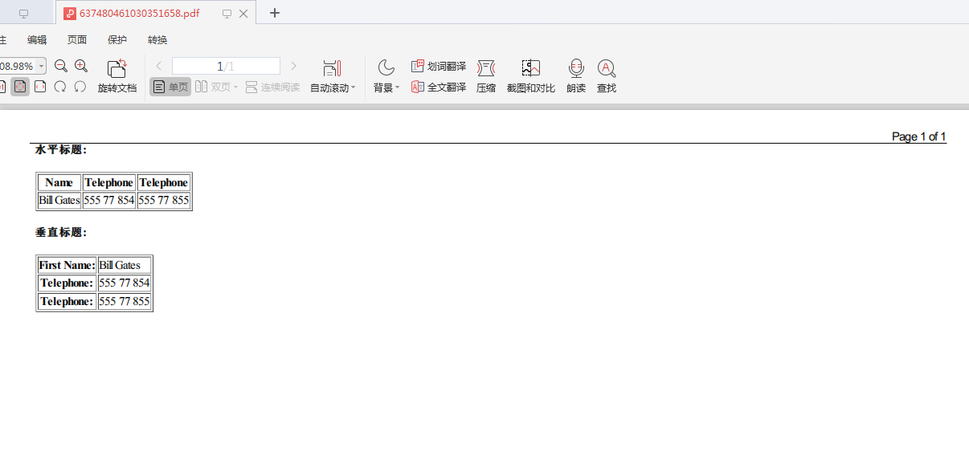The height and width of the screenshot is (464, 969).
Task: Click the Bill Gates cell in horizontal table
Action: [59, 200]
